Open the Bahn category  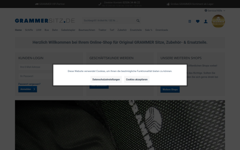tap(55, 30)
